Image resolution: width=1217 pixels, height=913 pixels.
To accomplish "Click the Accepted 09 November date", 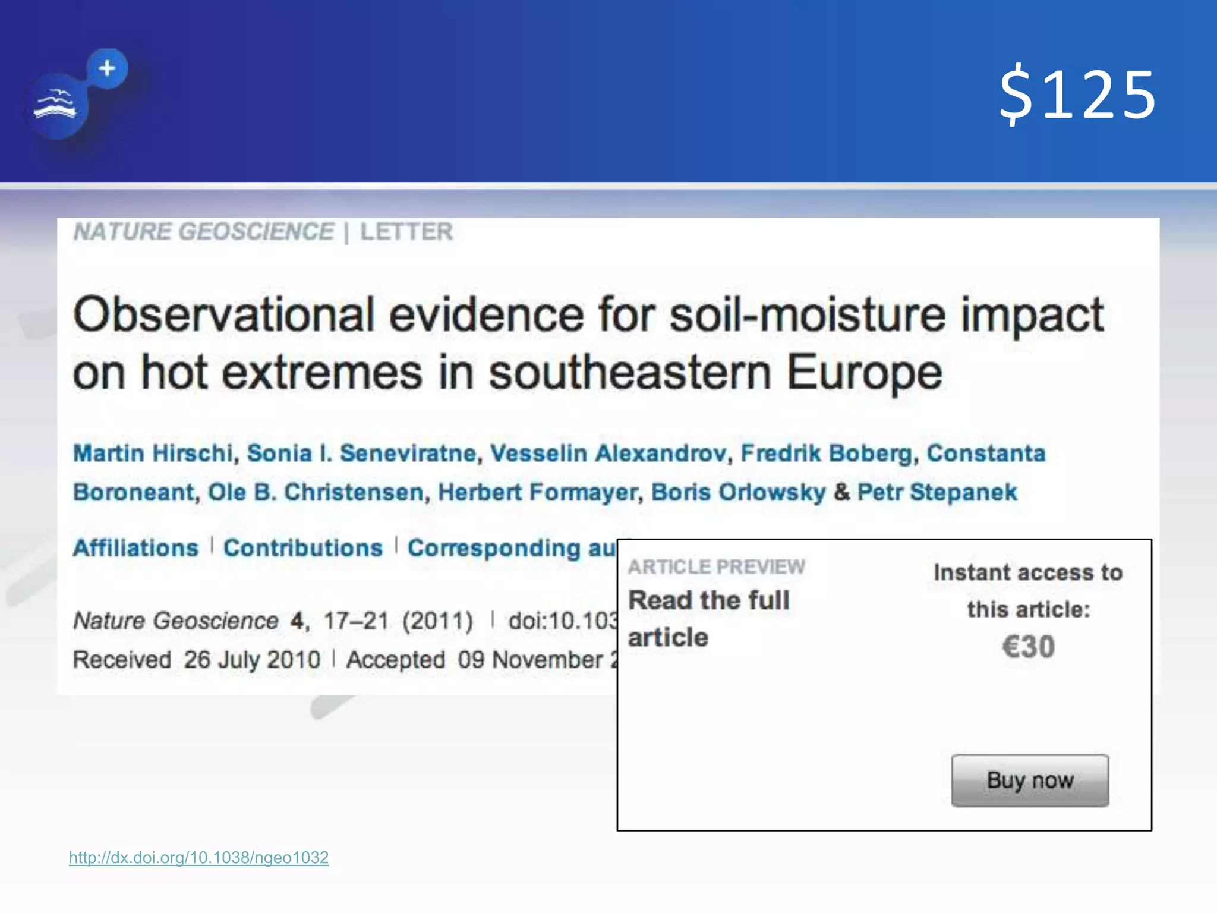I will click(x=482, y=660).
